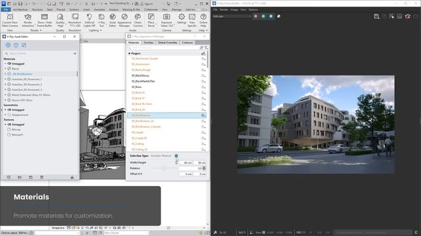Toggle Artificial Lights Off button
Screen dimensions: 421x236
coord(89,20)
